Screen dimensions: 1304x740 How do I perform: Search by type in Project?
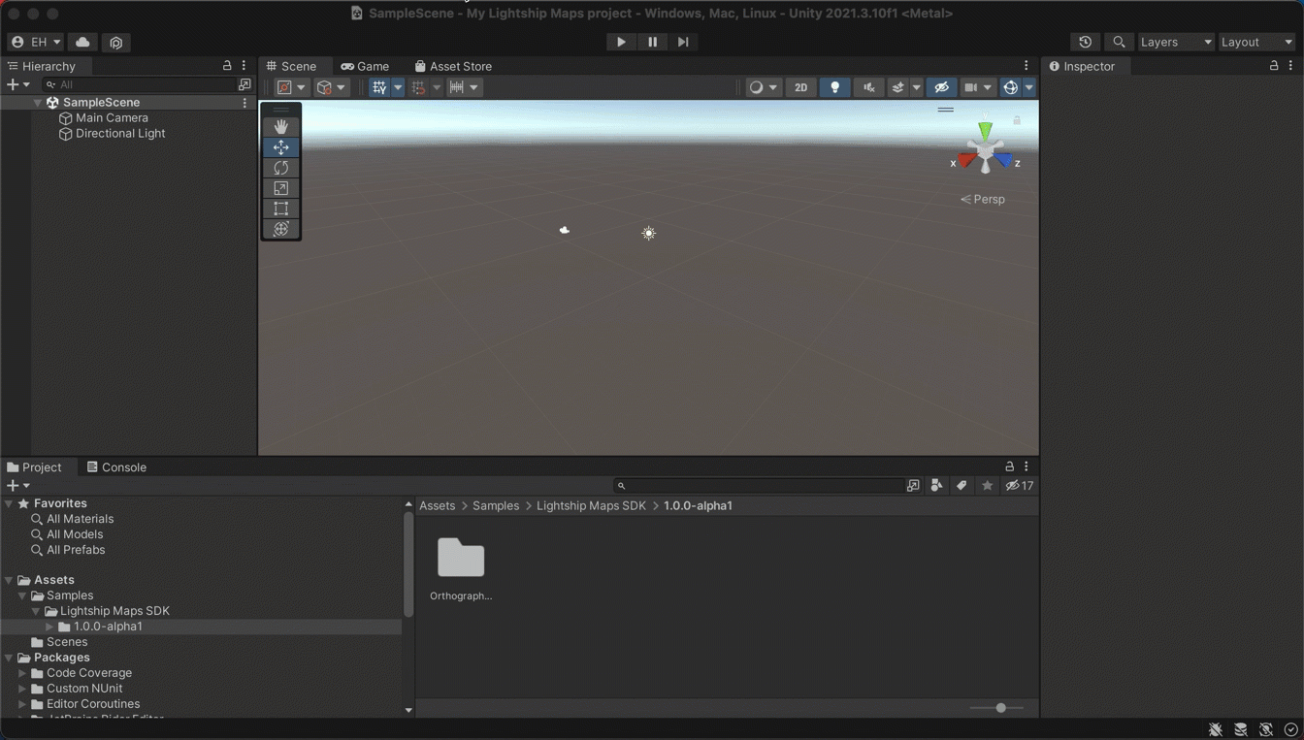tap(936, 486)
